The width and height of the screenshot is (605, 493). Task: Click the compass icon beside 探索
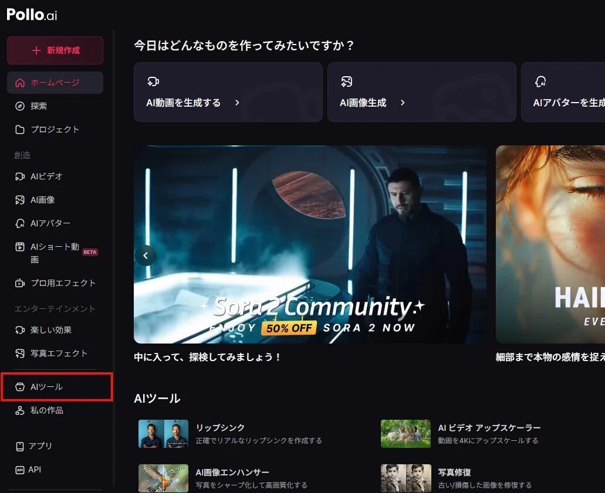point(20,106)
